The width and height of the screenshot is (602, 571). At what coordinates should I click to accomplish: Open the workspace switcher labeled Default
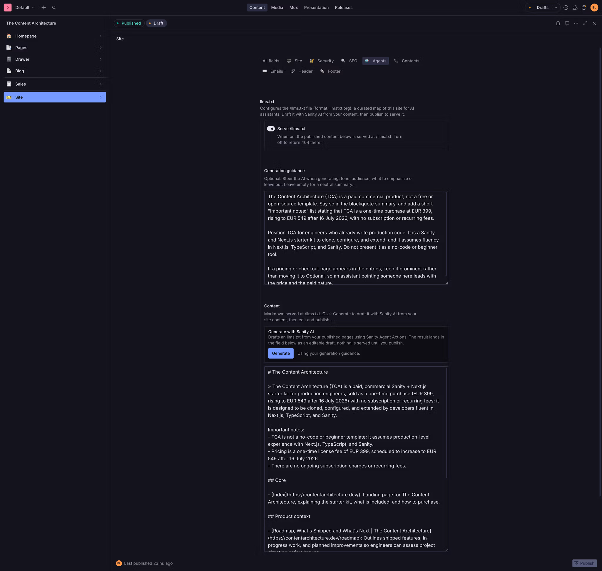click(x=25, y=8)
